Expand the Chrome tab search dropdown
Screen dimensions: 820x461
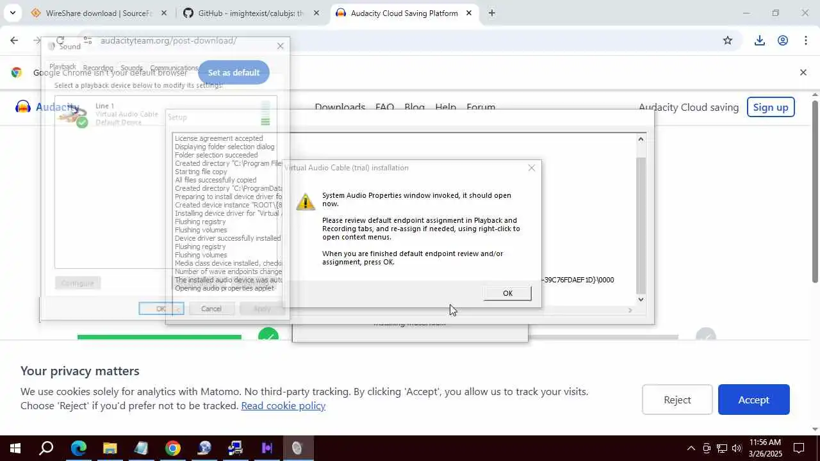(12, 13)
